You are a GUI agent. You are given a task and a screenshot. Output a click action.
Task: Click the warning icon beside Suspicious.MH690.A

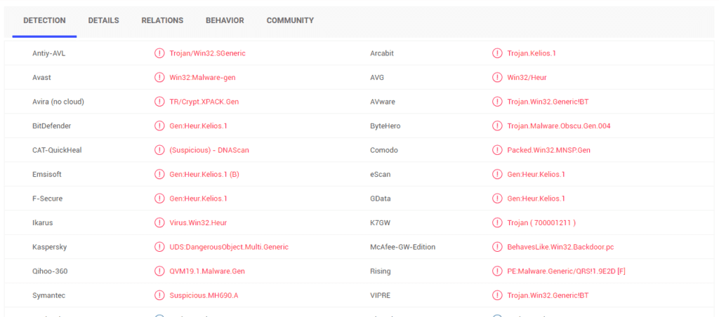point(159,295)
